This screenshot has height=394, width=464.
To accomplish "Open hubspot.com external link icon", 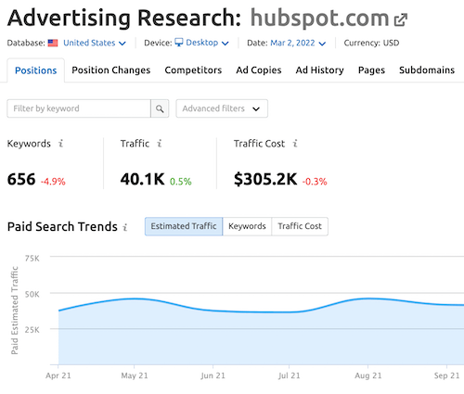I will pyautogui.click(x=401, y=19).
